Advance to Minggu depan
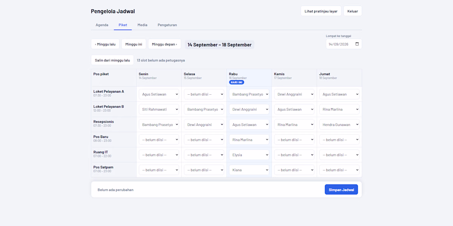The width and height of the screenshot is (453, 226). (x=164, y=44)
